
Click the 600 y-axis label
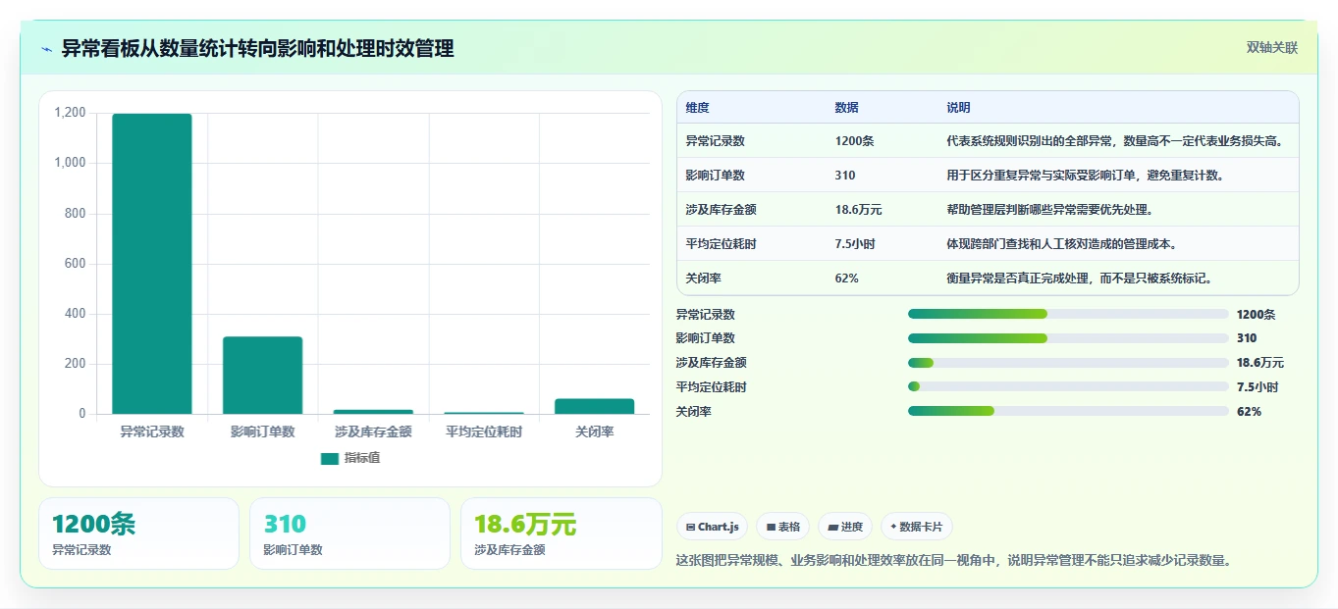[76, 264]
